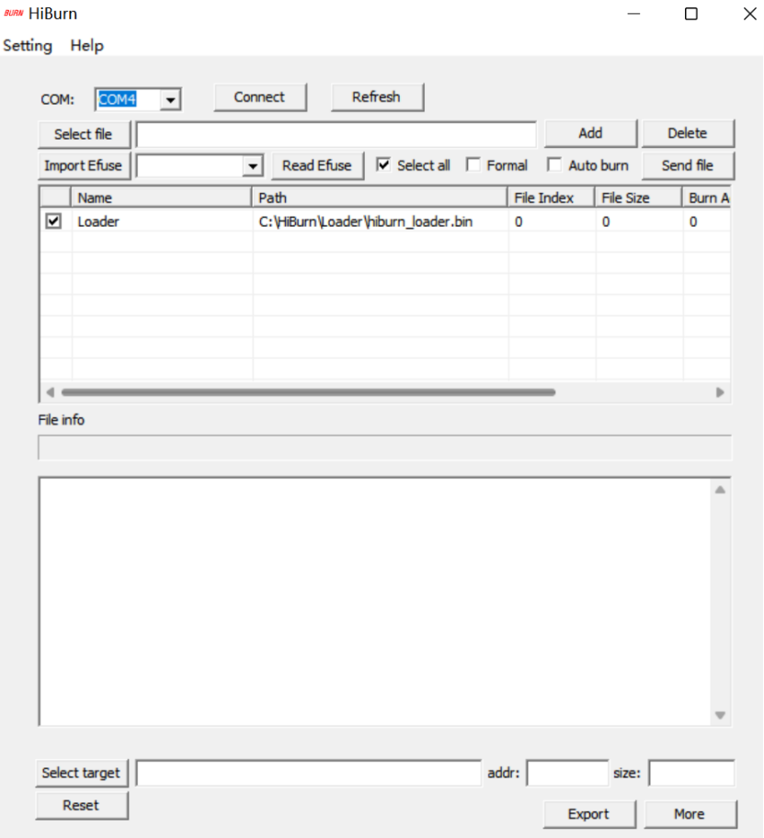Click the Delete button
Screen dimensions: 764x838
click(688, 133)
